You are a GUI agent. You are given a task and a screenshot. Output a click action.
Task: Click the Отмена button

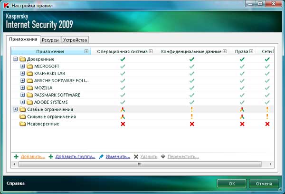[264, 184]
